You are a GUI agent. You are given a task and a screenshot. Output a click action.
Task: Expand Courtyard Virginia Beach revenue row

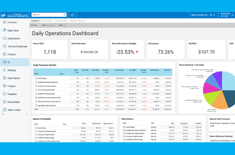pyautogui.click(x=36, y=90)
